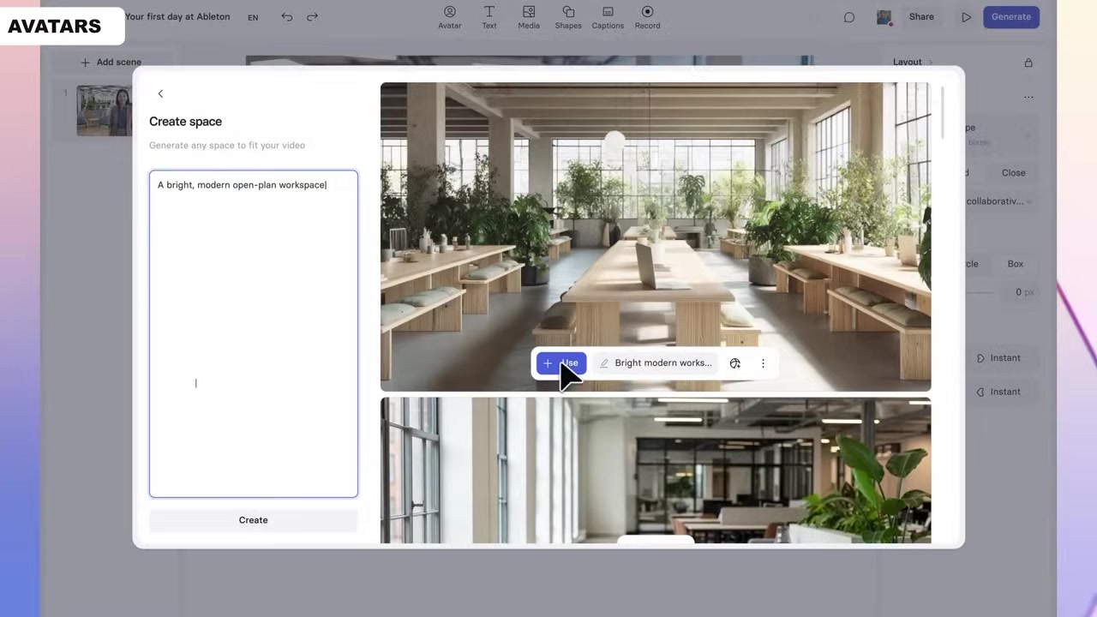Go back using the chevron above Create space
The image size is (1097, 617).
160,93
